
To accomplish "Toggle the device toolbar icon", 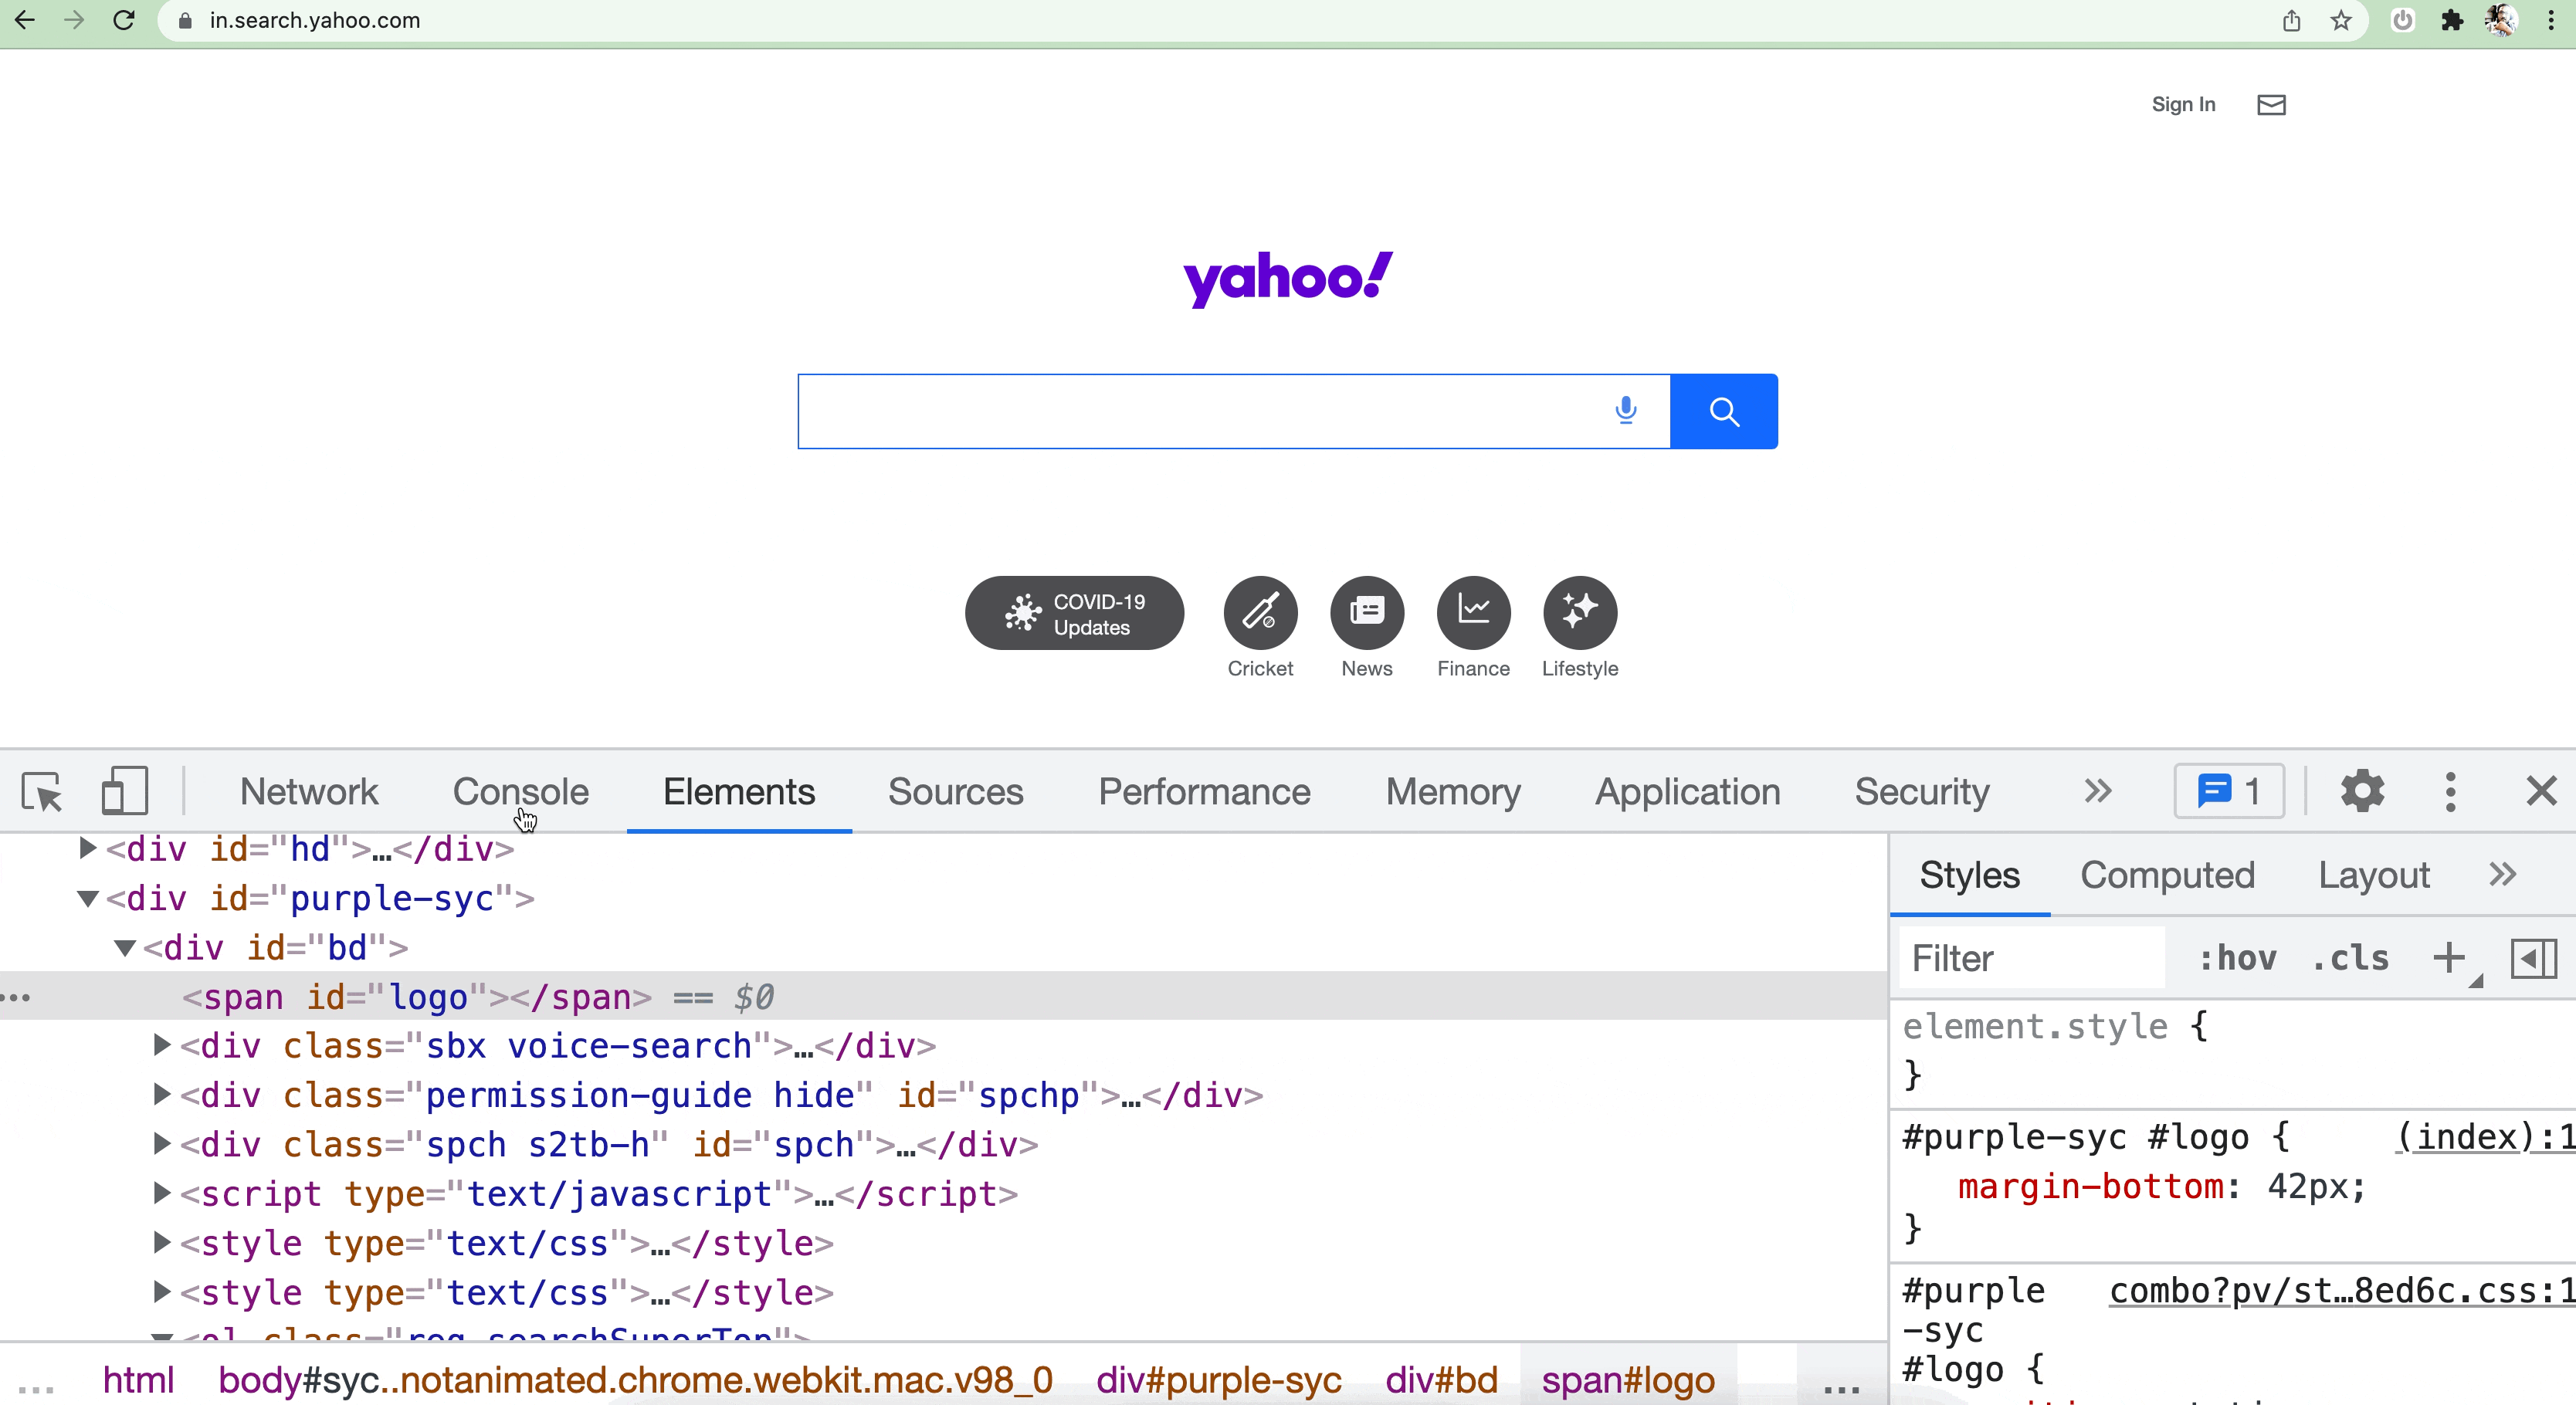I will click(125, 791).
